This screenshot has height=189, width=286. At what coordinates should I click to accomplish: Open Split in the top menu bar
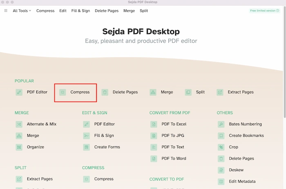(x=144, y=11)
